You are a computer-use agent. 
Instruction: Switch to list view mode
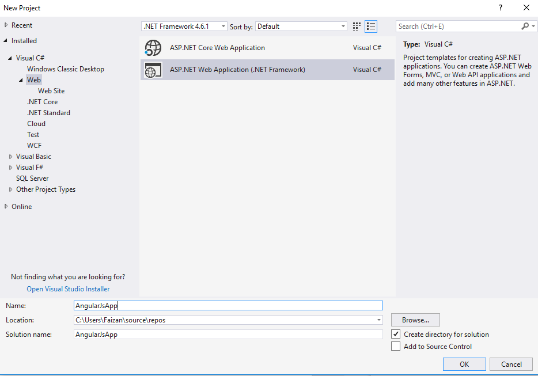click(x=371, y=26)
